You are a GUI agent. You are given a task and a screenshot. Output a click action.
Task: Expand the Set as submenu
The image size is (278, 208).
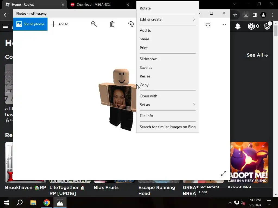coord(168,105)
